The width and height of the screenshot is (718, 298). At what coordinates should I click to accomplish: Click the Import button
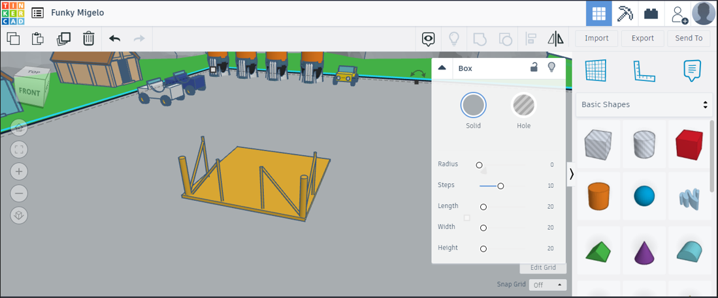tap(596, 38)
